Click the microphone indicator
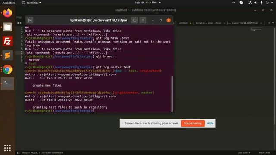Viewport: 276px width, 155px height. pyautogui.click(x=262, y=3)
